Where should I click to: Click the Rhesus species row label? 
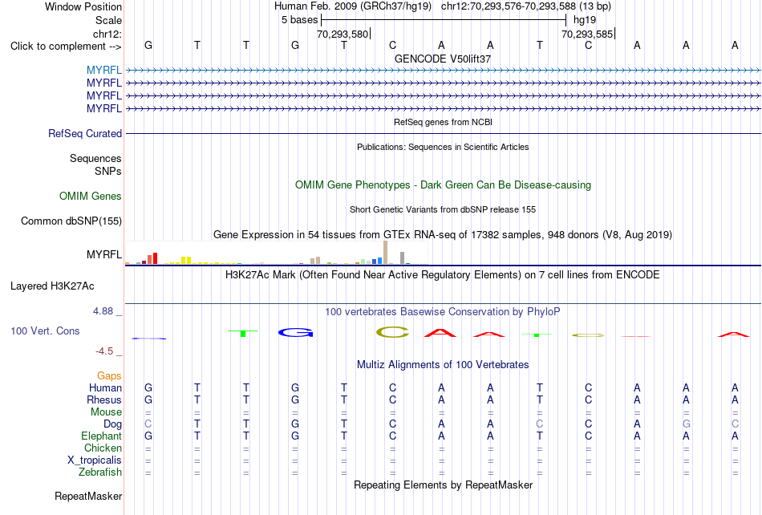tap(104, 399)
